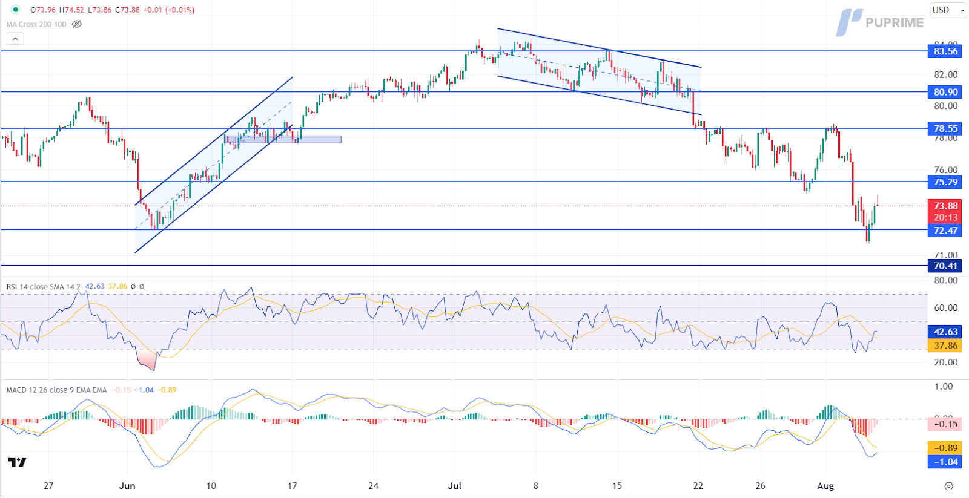
Task: Click the low price L73.86 in header
Action: (99, 10)
